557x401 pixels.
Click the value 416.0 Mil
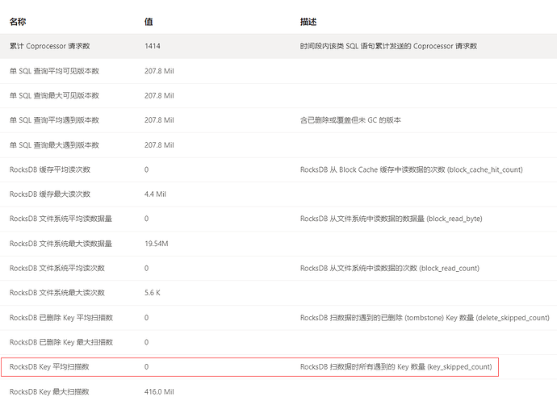tap(159, 392)
